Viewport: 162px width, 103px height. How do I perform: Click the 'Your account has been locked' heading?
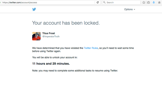click(x=66, y=23)
